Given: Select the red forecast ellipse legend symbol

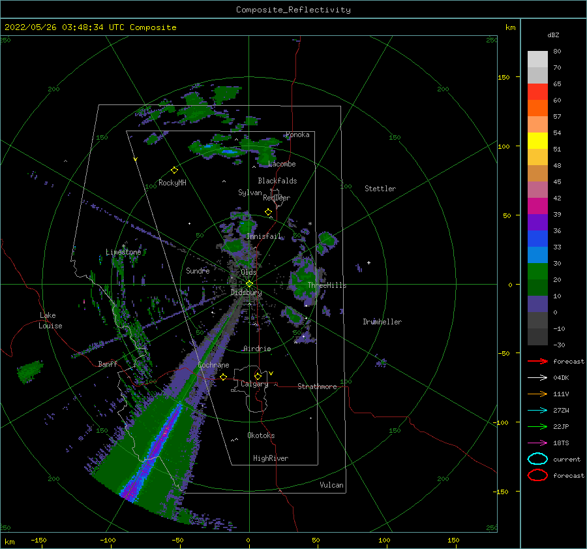Looking at the screenshot, I should click(x=537, y=475).
